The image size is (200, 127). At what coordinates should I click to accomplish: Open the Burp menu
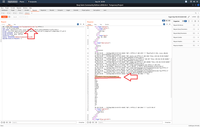pos(2,8)
